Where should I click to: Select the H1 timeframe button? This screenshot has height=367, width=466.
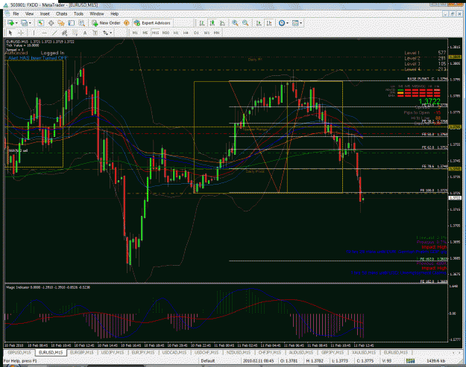pos(176,33)
